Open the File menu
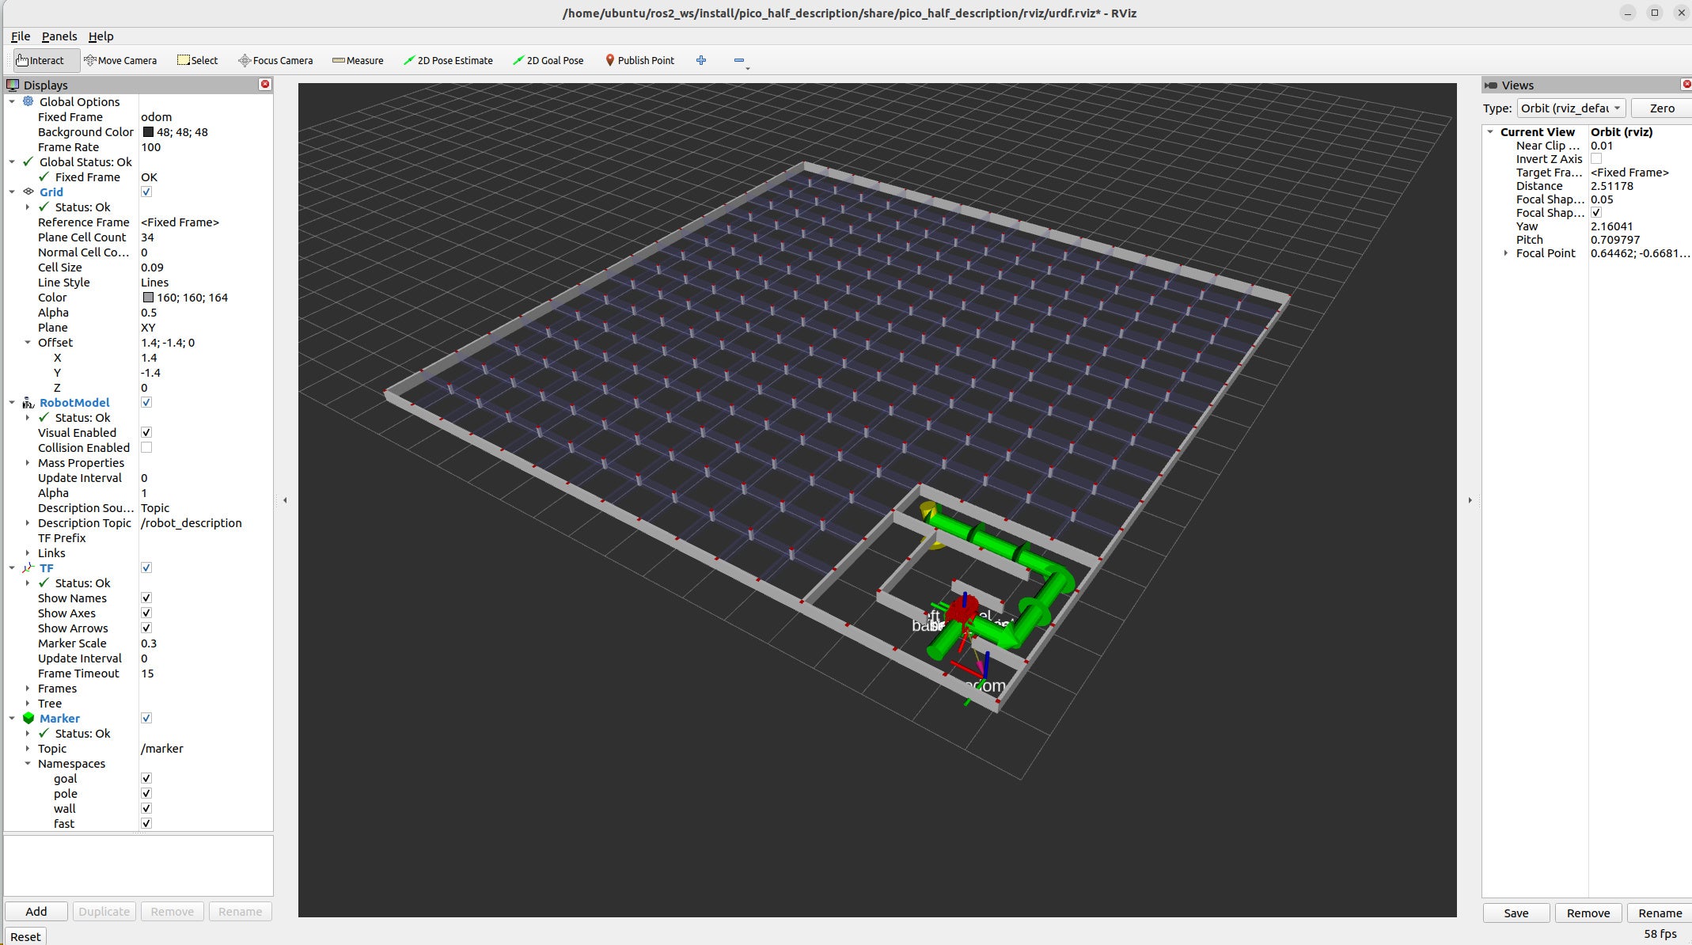The width and height of the screenshot is (1692, 945). (21, 36)
